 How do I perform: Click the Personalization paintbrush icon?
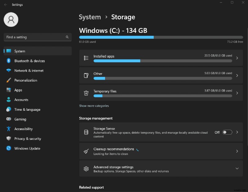[9, 80]
